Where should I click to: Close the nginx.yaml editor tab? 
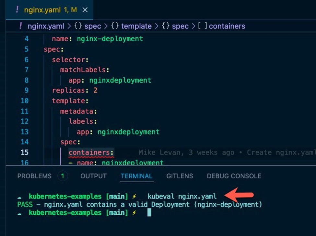pyautogui.click(x=85, y=10)
